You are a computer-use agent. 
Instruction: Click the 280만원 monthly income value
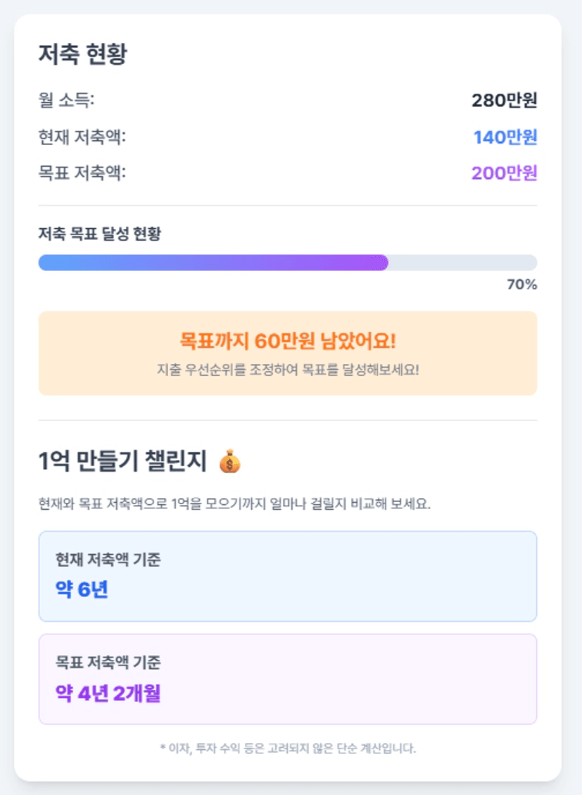(504, 101)
